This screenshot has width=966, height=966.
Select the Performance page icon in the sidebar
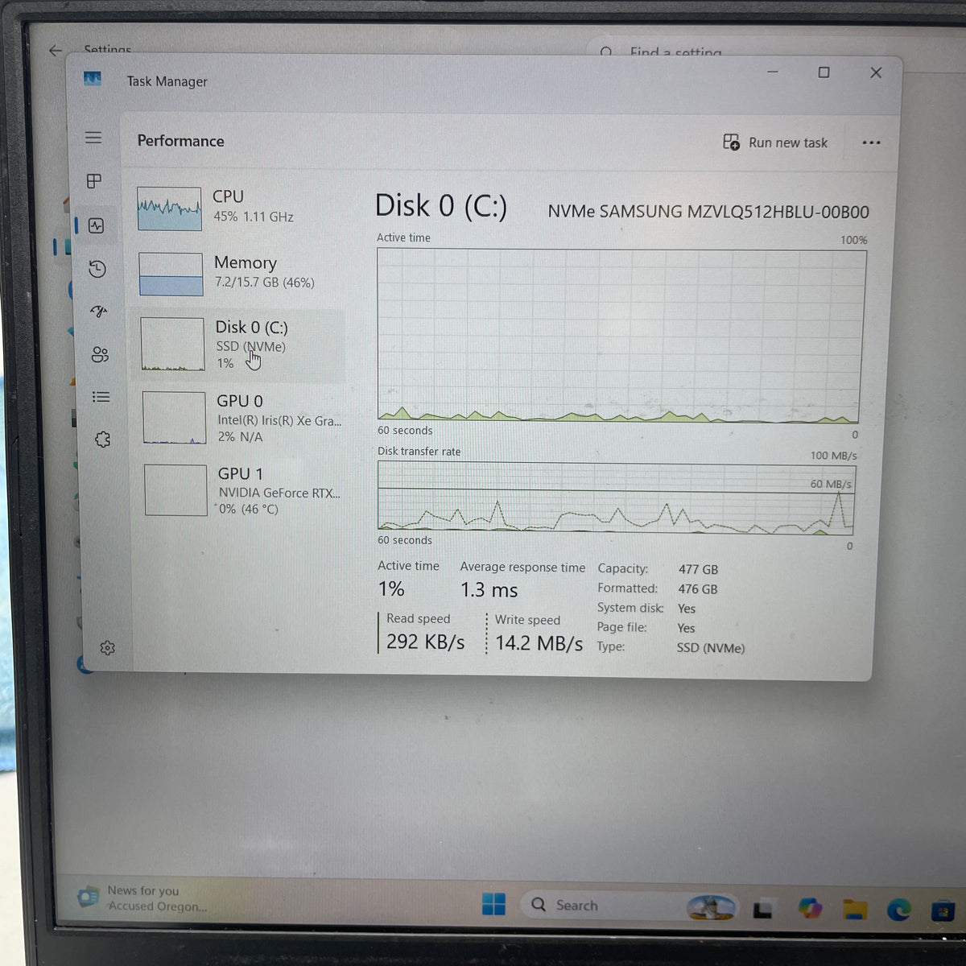(97, 225)
